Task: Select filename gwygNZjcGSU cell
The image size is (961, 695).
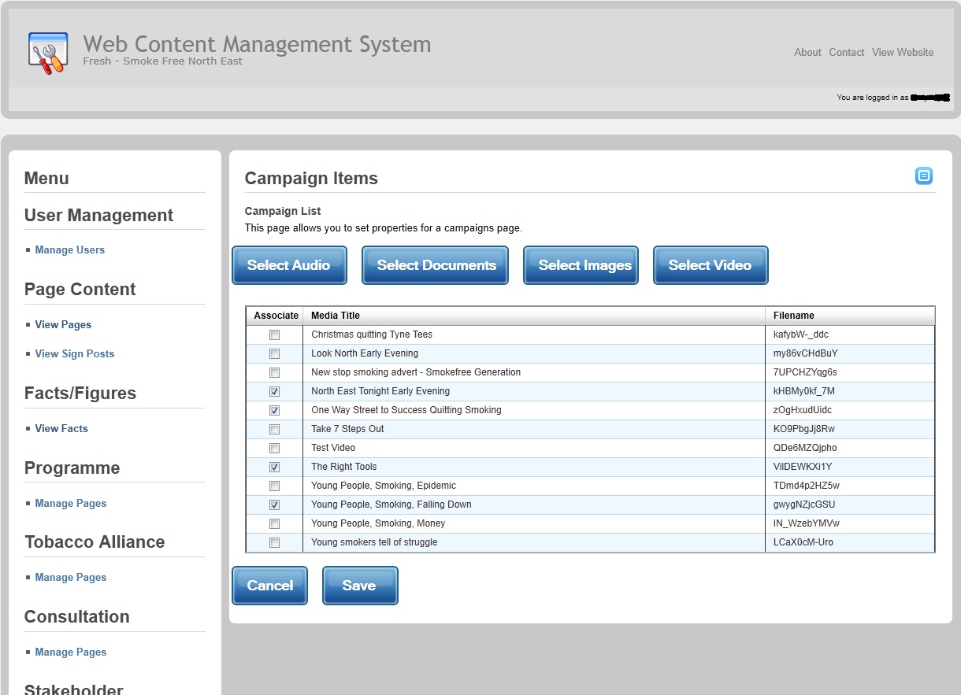Action: pos(850,505)
